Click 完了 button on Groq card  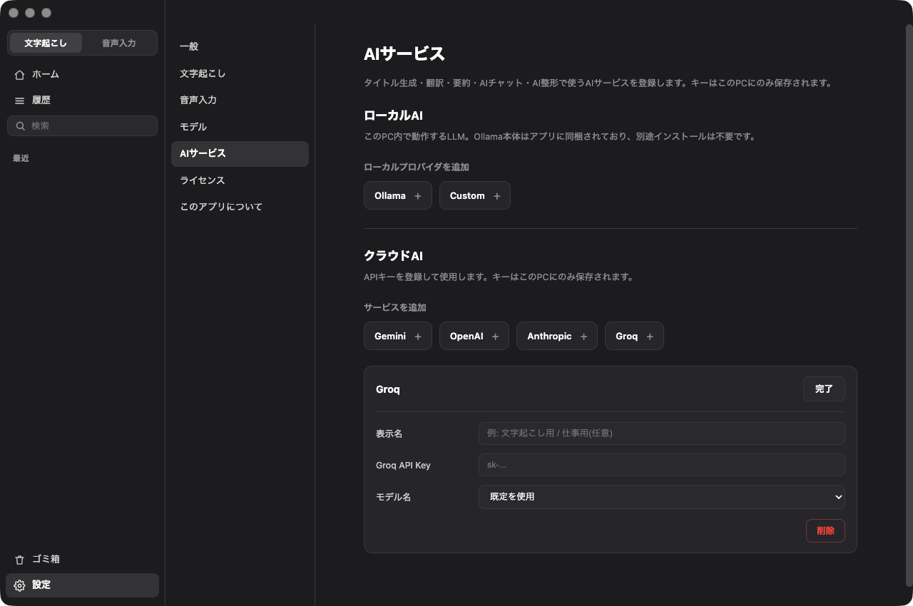[824, 389]
